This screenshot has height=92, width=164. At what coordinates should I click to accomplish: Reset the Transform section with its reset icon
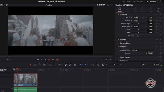point(161,14)
